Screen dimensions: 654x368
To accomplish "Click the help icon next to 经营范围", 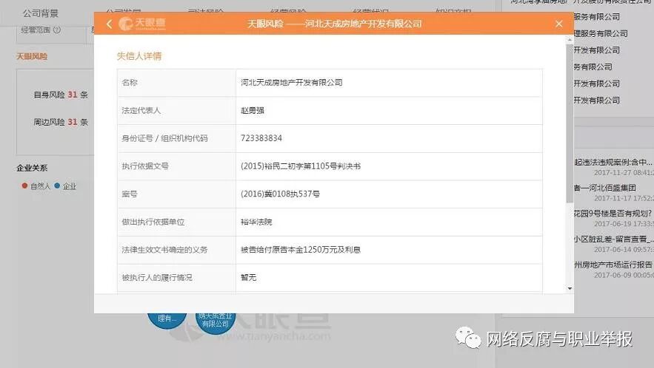I will (57, 30).
